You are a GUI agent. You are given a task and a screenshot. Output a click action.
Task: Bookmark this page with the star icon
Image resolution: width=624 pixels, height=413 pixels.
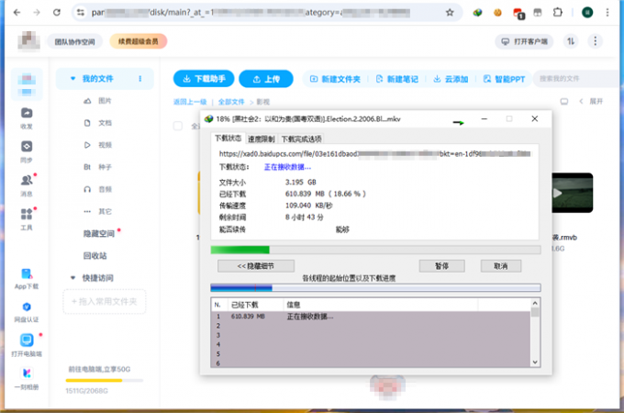point(450,12)
